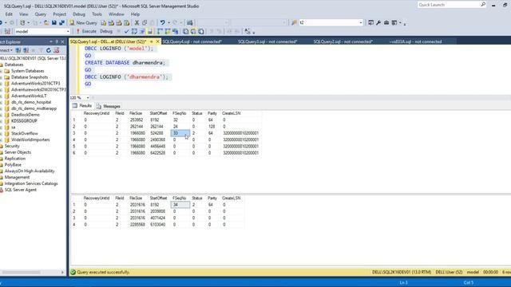Open the Tools menu

point(97,14)
